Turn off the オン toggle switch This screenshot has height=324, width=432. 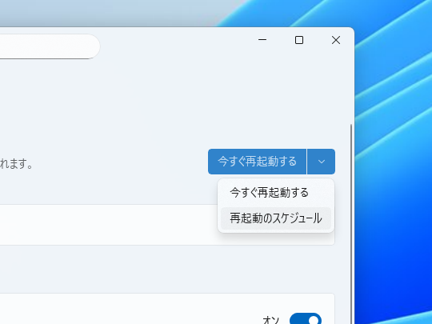(x=306, y=319)
